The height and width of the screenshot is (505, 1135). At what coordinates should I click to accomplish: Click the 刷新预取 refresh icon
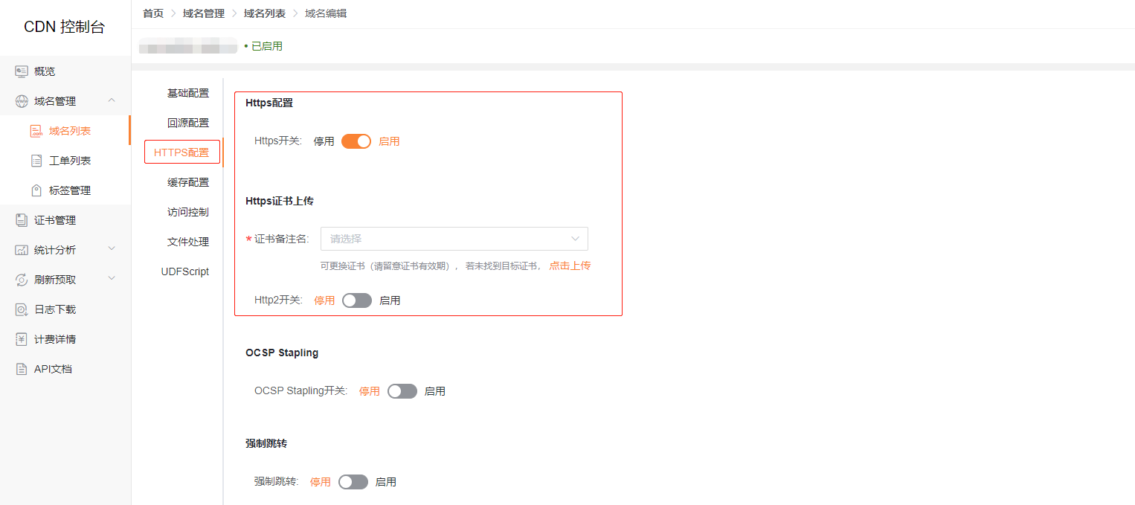point(22,280)
